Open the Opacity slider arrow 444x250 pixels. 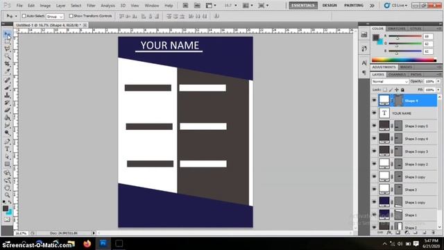(438, 82)
